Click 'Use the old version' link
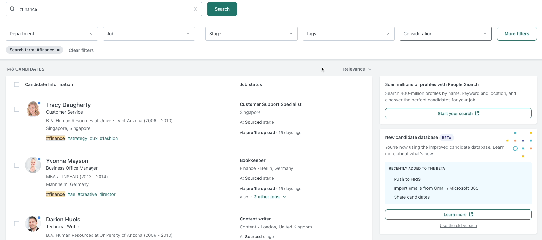542x240 pixels. click(x=458, y=226)
